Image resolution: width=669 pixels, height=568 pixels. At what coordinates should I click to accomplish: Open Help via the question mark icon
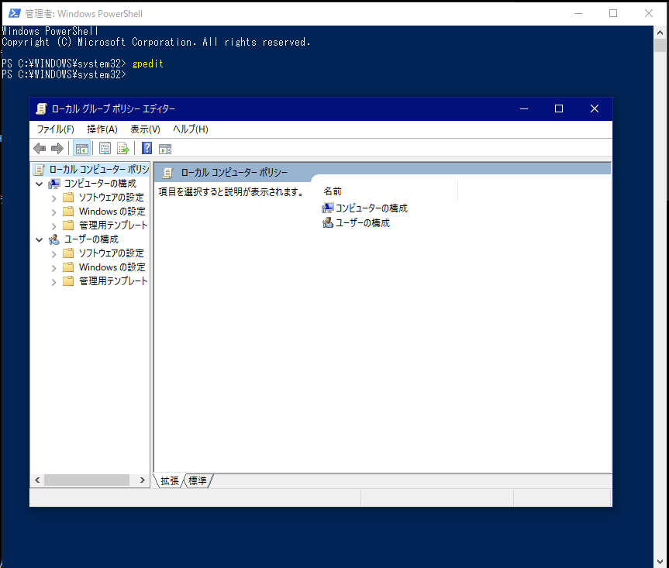(x=147, y=148)
